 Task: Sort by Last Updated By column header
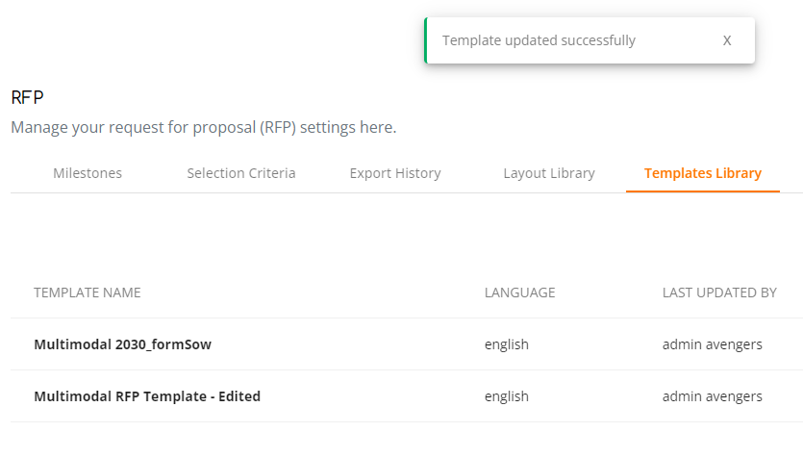(x=719, y=293)
